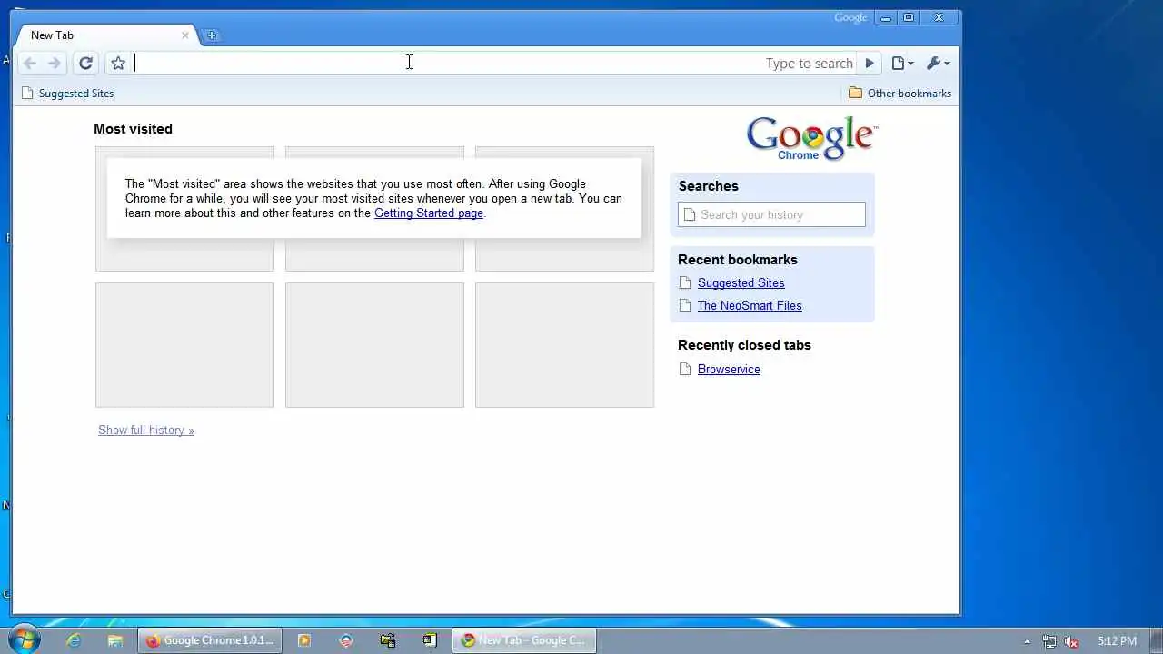This screenshot has width=1163, height=654.
Task: Open a new tab with plus button
Action: click(x=212, y=35)
